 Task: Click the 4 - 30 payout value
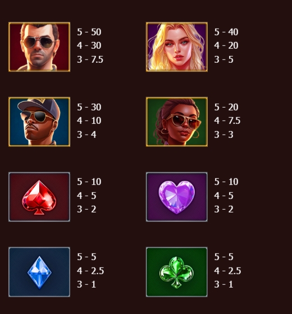click(89, 45)
